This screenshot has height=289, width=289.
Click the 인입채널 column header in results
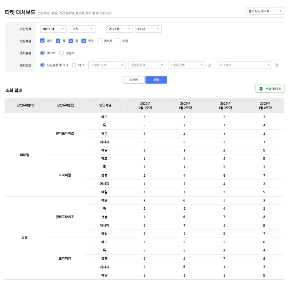tap(105, 106)
